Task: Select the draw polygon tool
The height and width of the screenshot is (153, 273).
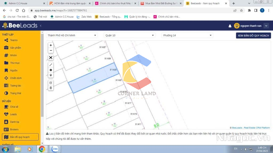Action: click(51, 70)
